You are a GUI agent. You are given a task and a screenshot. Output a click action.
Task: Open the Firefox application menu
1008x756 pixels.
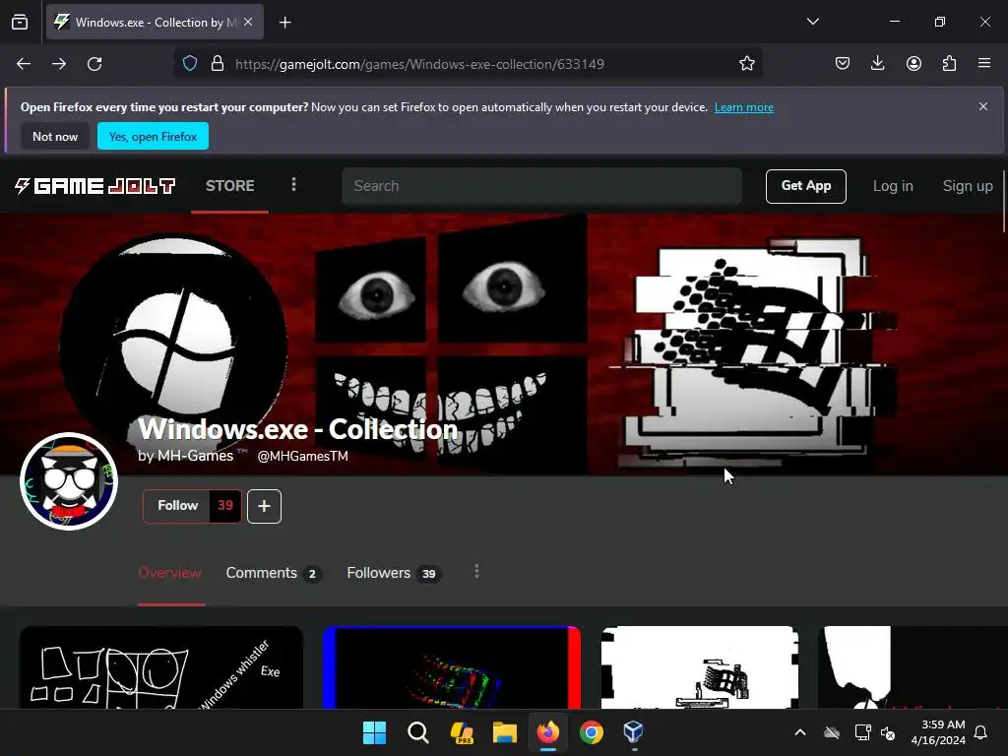984,64
